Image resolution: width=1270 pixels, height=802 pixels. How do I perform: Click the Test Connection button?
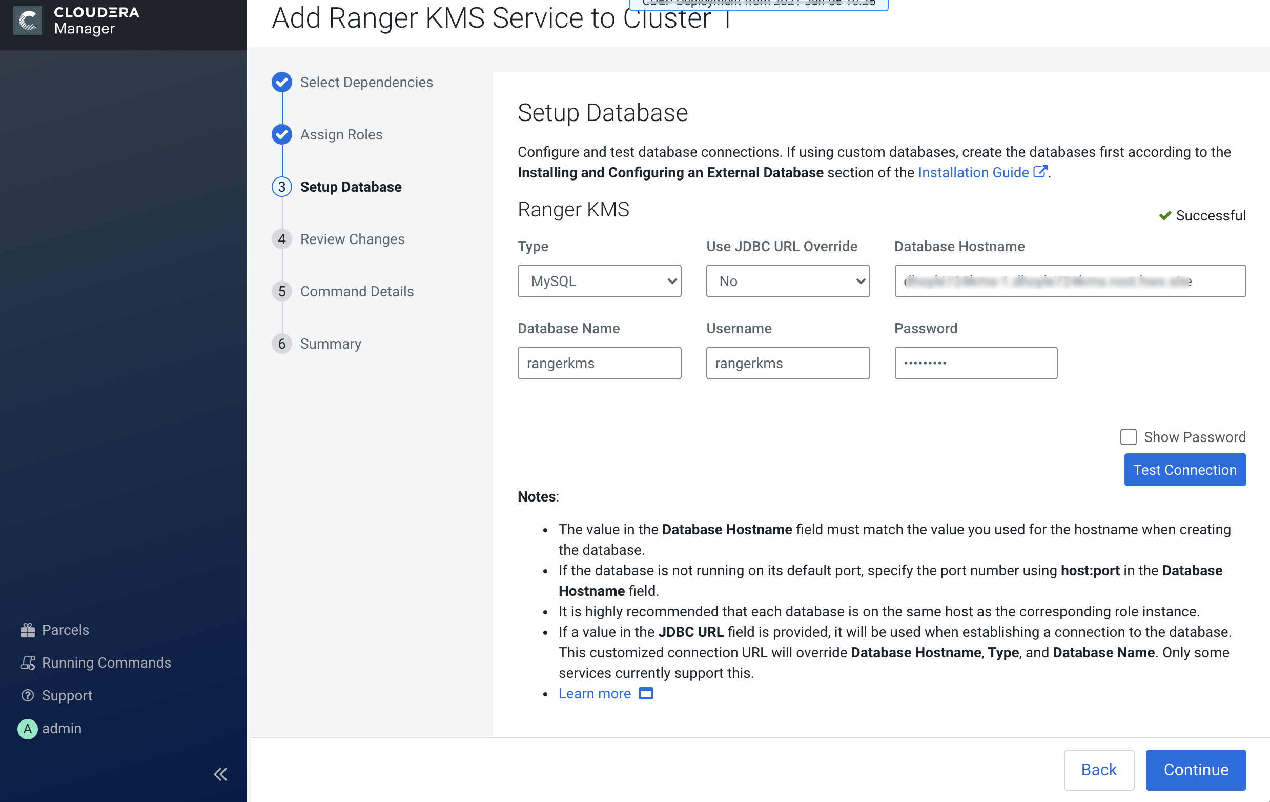[x=1184, y=470]
